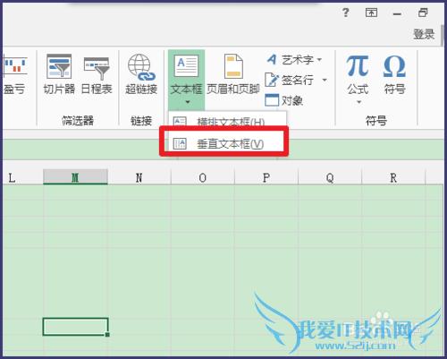Expand the Equation dropdown arrow

pyautogui.click(x=359, y=102)
